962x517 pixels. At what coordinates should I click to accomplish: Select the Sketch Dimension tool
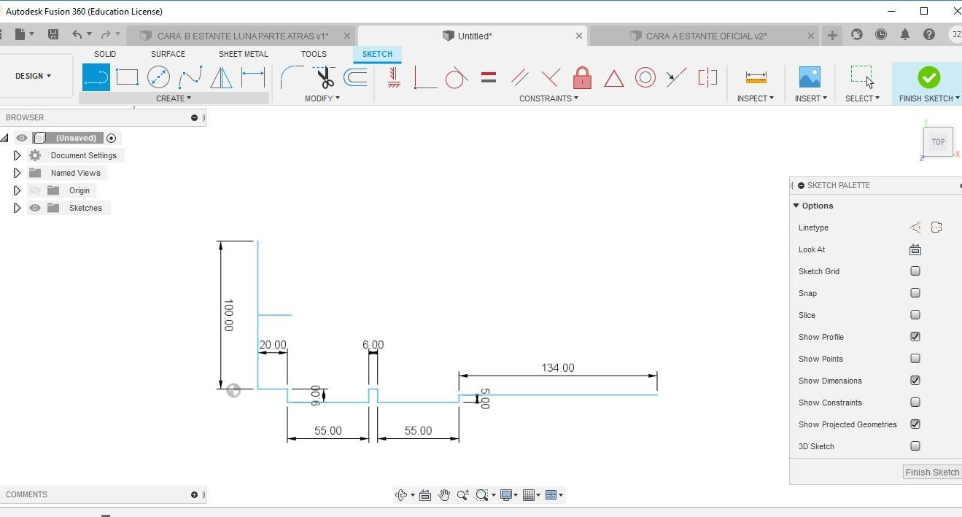[252, 77]
